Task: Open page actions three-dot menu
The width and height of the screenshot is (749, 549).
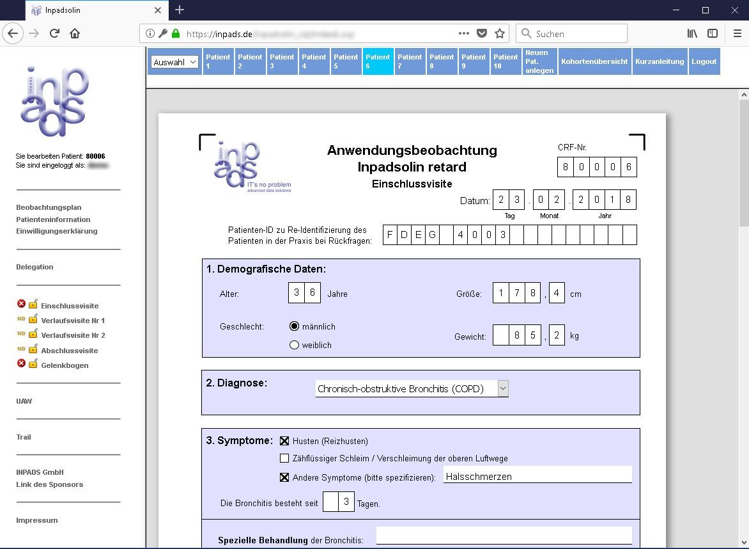Action: point(463,33)
